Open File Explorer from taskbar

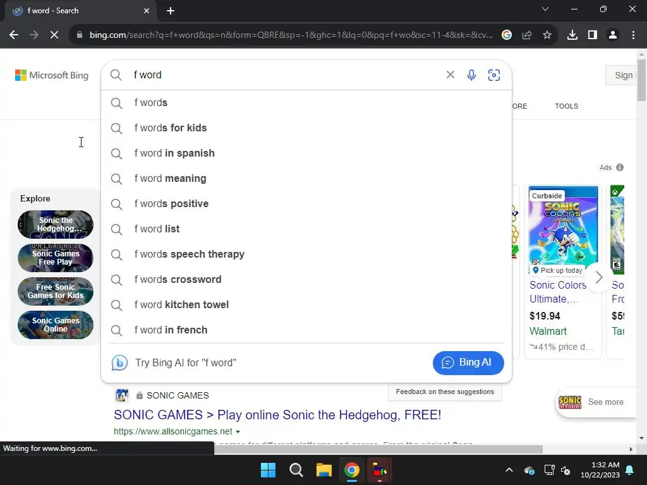click(324, 470)
